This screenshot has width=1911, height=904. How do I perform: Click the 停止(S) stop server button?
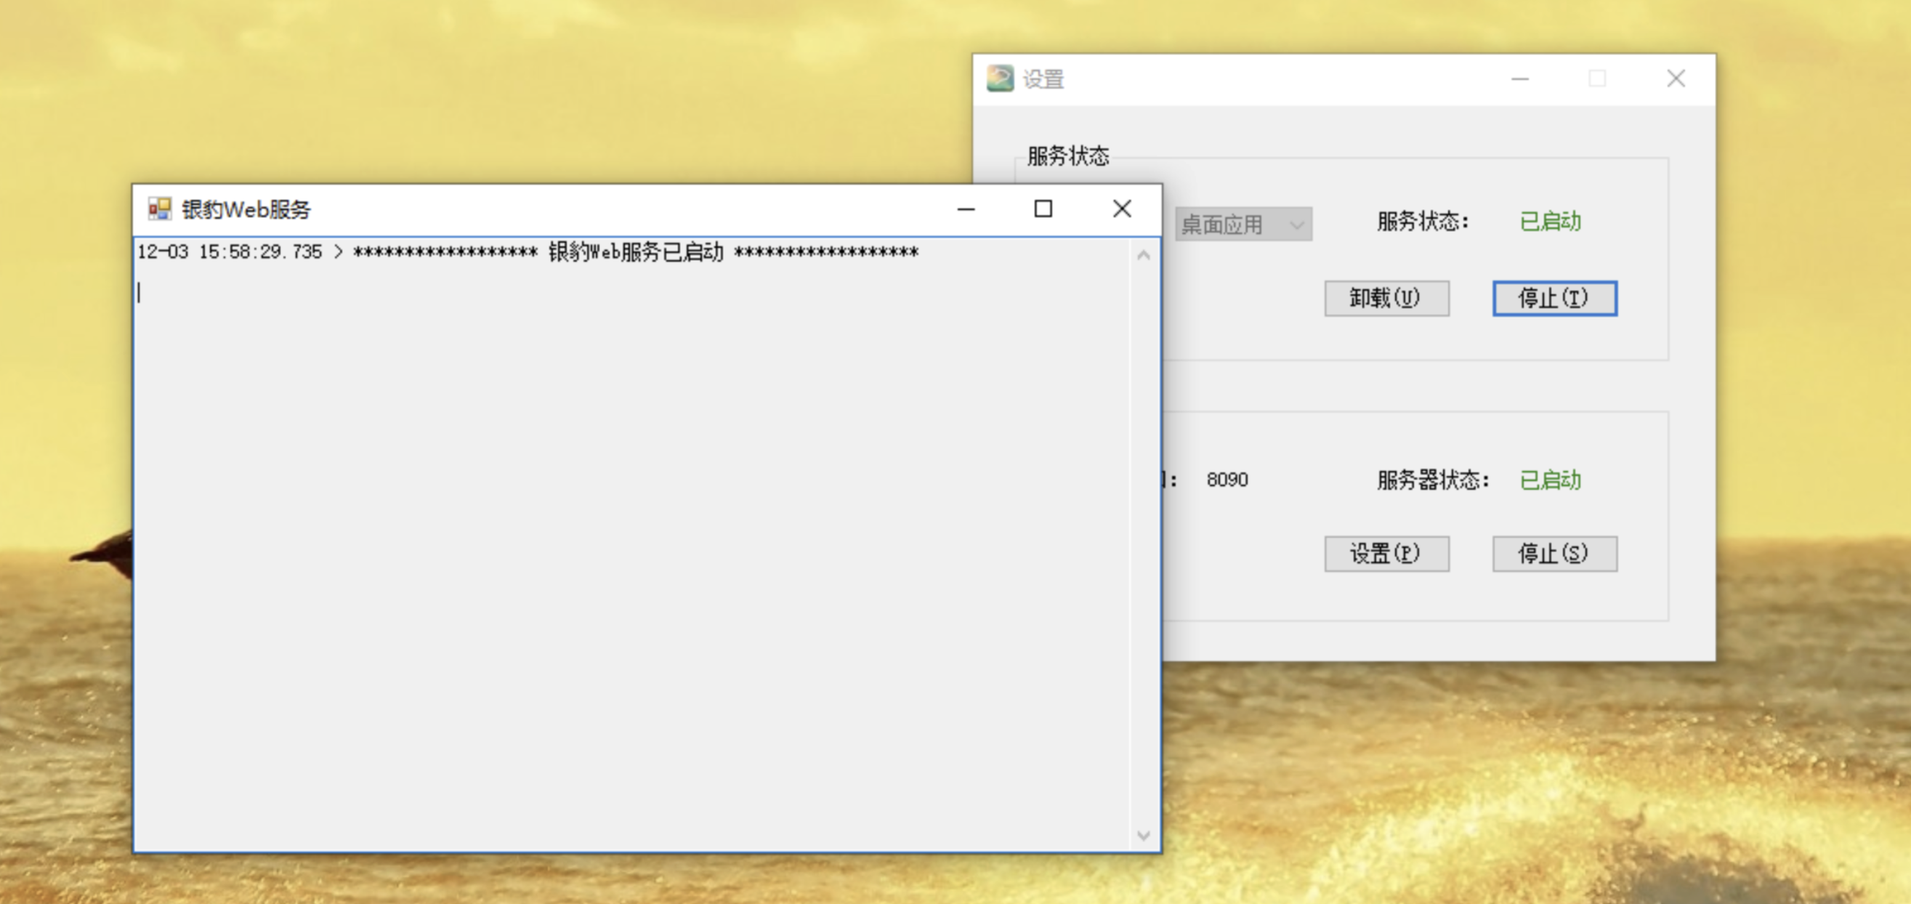[x=1554, y=553]
